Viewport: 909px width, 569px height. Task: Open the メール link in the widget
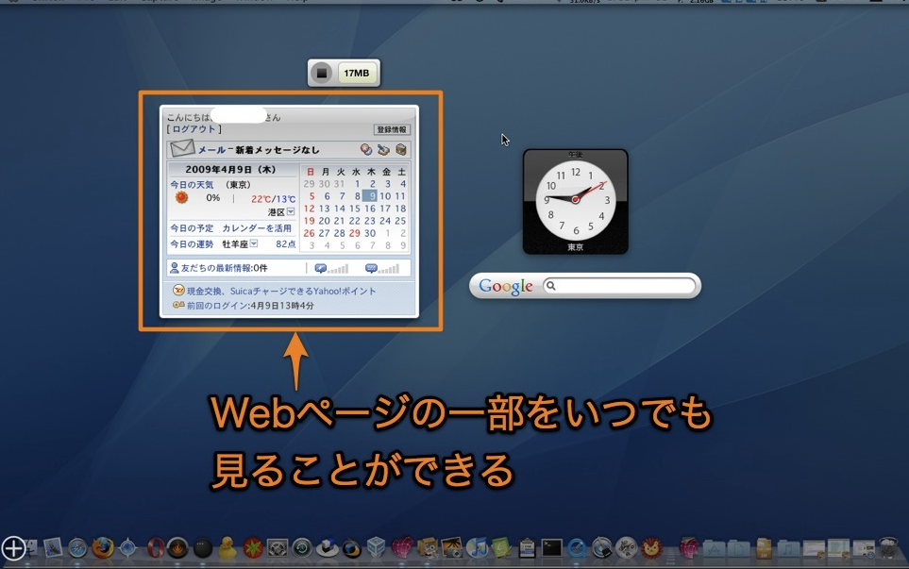point(211,150)
